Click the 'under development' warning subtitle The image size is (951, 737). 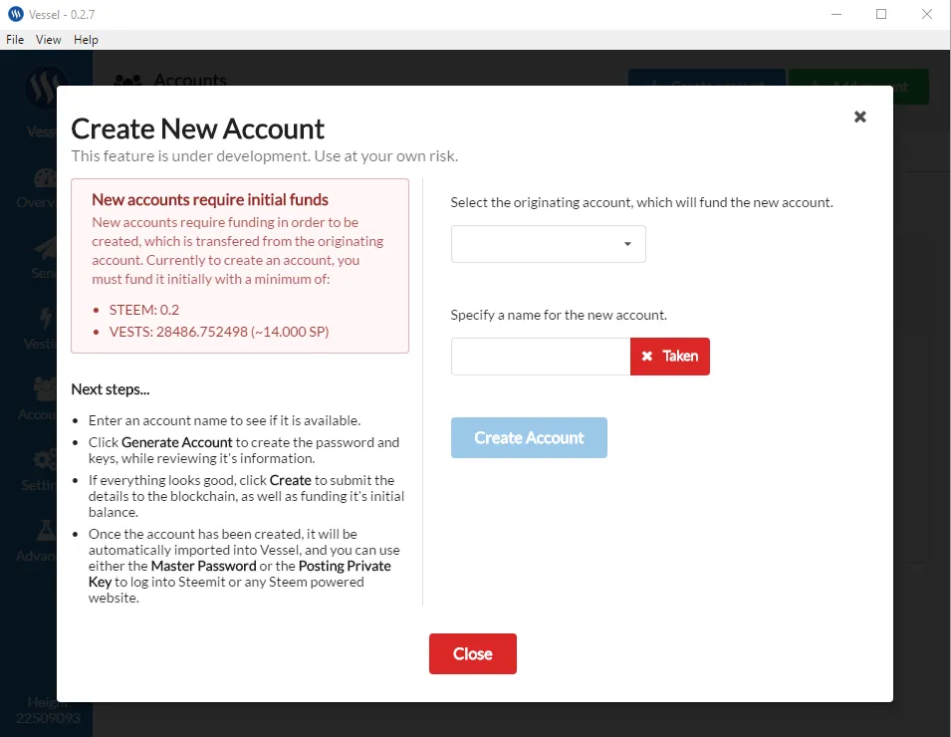point(265,156)
